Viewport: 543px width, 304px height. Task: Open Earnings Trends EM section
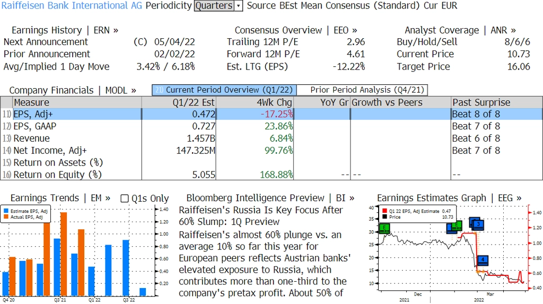[60, 198]
